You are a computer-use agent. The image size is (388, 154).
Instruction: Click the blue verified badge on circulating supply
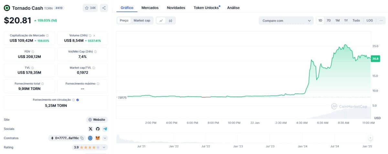[x=78, y=100]
